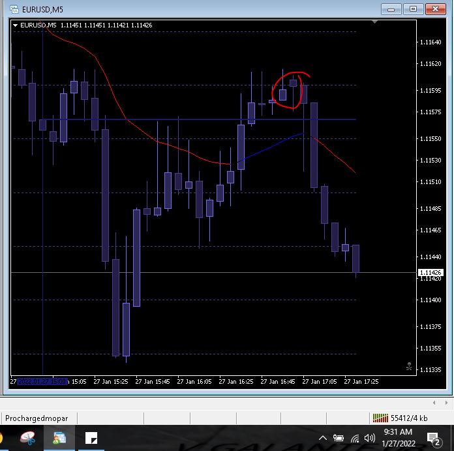
Task: Click the horizontal blue line at 1.11568
Action: tap(200, 119)
